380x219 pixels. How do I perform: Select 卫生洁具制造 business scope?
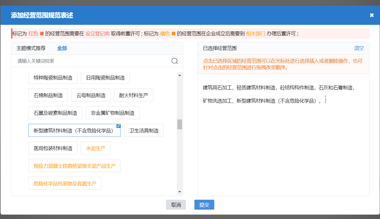(144, 130)
